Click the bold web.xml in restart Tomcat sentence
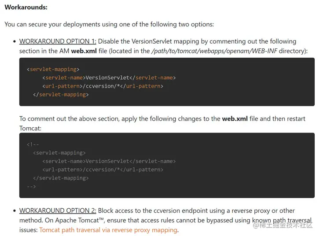The height and width of the screenshot is (236, 320). (x=235, y=118)
